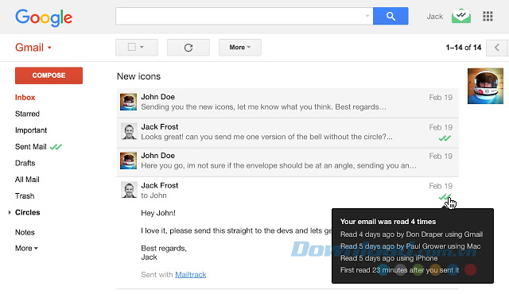Click John Doe avatar on 'Sending you the new icons'
The width and height of the screenshot is (509, 294).
[x=128, y=102]
